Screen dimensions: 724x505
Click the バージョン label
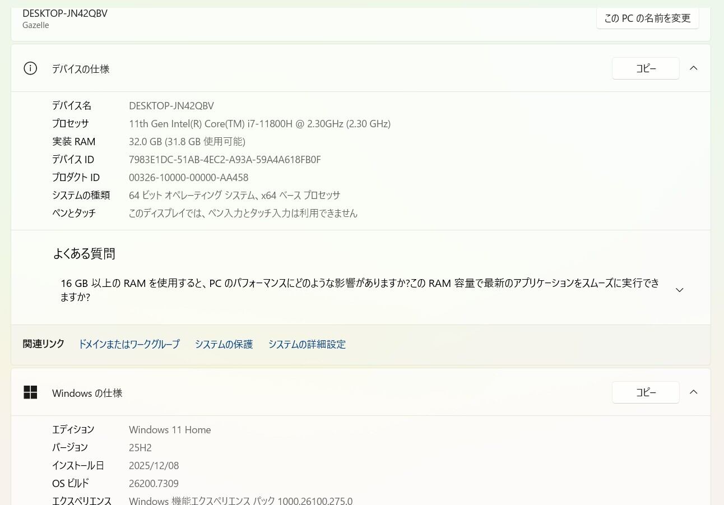[x=70, y=448]
